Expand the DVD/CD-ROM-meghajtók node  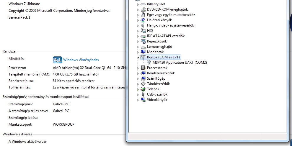[x=138, y=10]
